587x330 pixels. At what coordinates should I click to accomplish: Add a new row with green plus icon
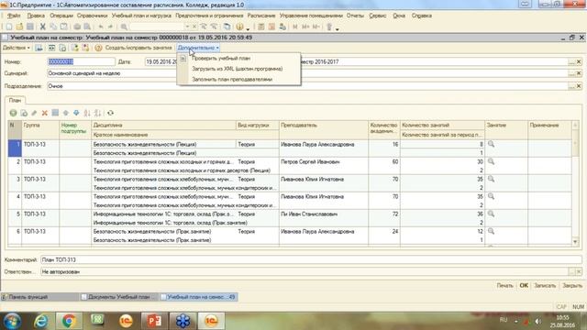tap(13, 113)
